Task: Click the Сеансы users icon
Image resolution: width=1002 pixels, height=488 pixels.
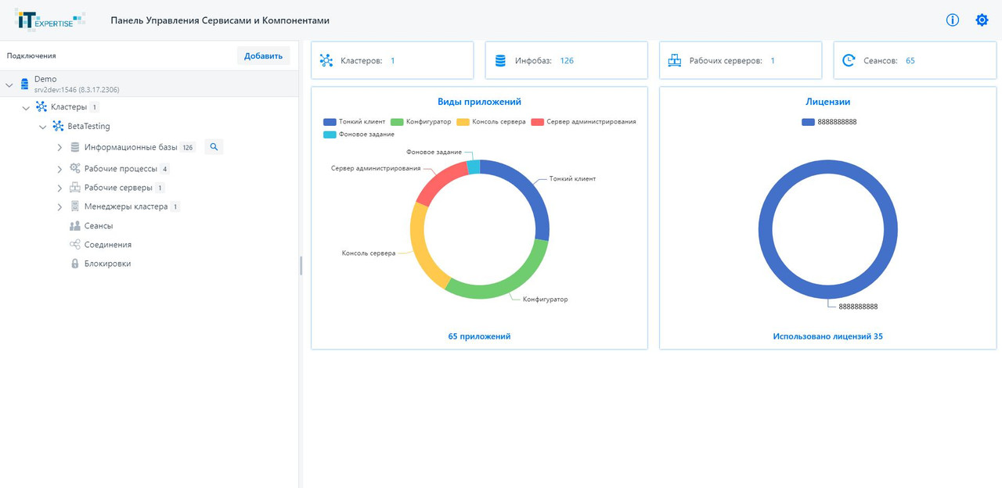Action: [x=75, y=225]
